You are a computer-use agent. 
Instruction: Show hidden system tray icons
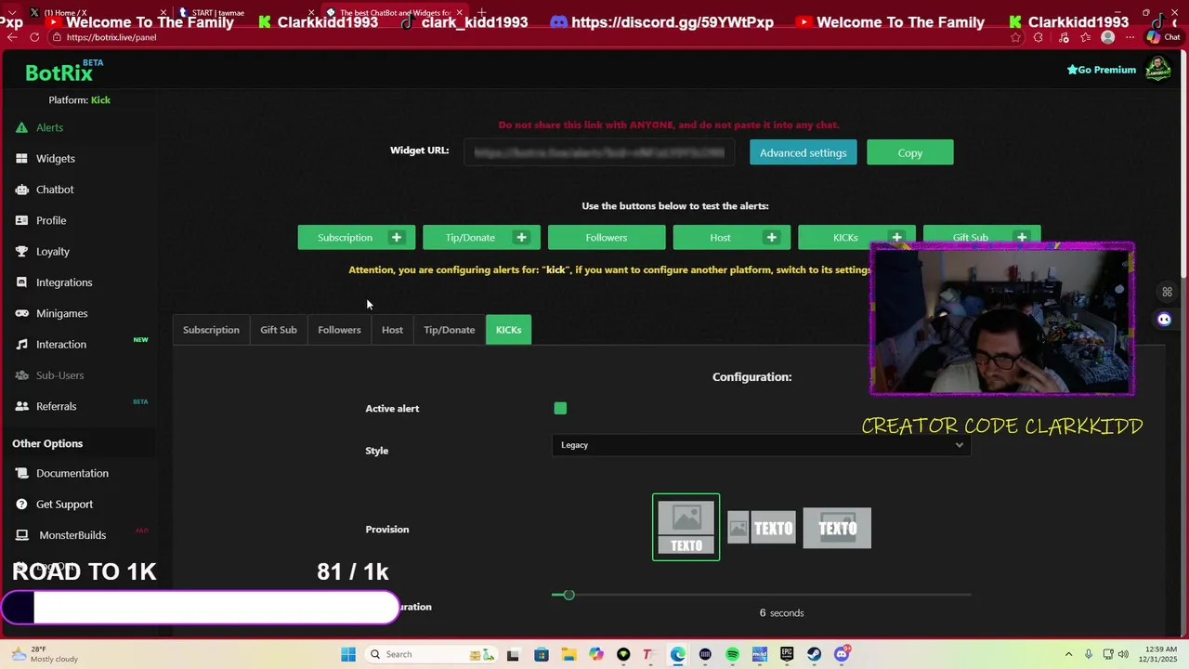click(1068, 654)
